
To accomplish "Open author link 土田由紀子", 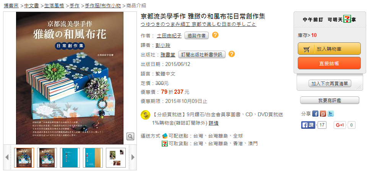I will click(169, 36).
